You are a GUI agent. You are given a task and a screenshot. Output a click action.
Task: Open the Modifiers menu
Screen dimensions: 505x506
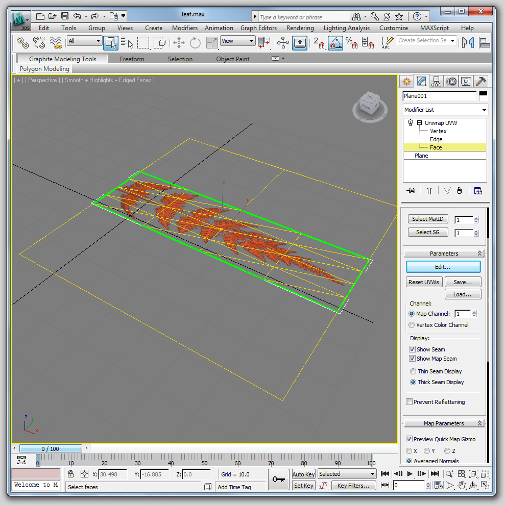click(x=184, y=28)
